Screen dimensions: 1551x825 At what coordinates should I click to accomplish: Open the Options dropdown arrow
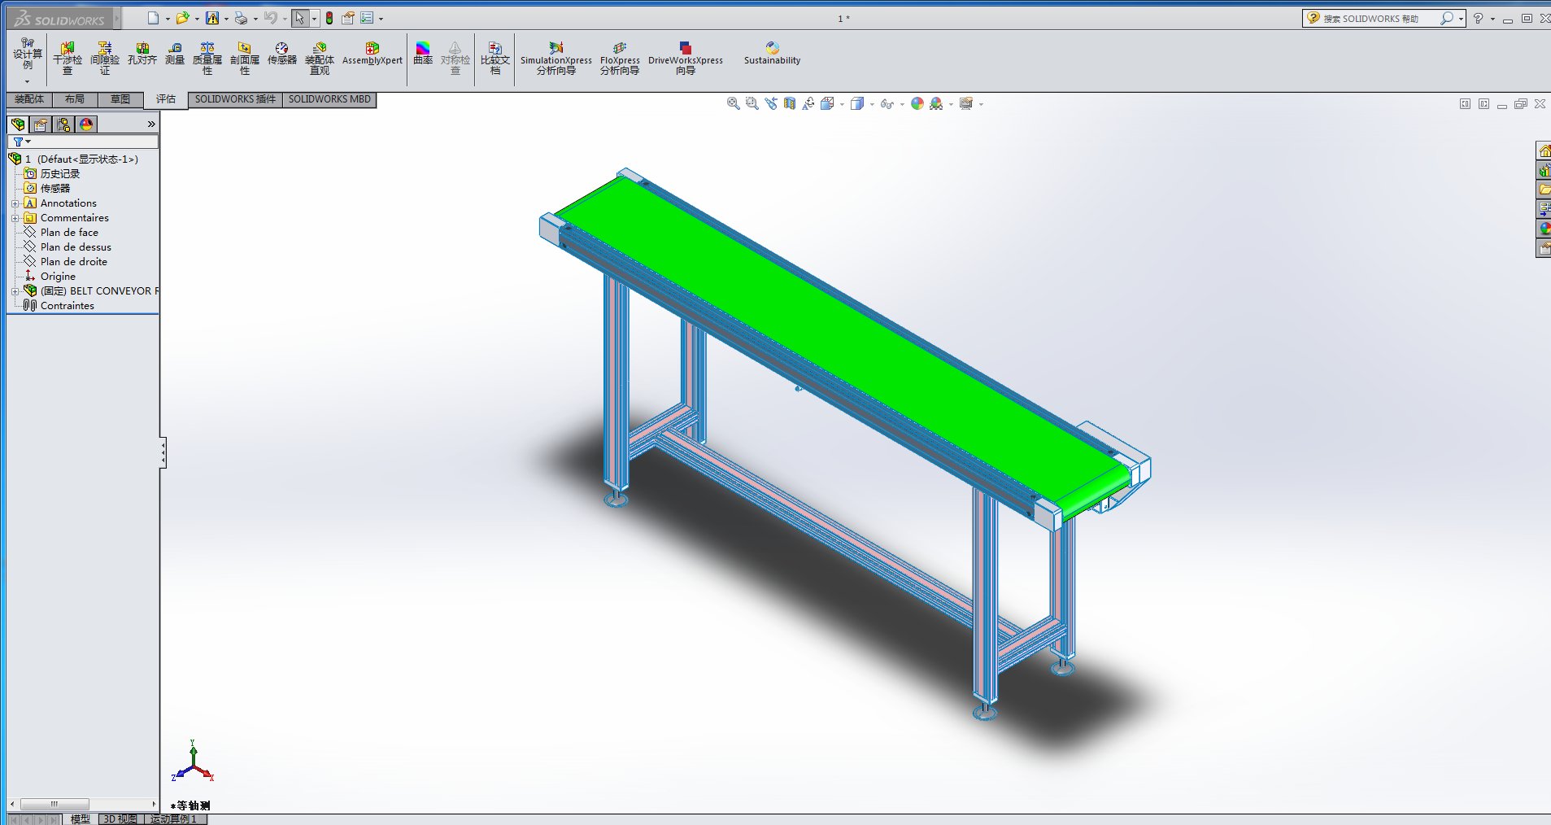[381, 19]
